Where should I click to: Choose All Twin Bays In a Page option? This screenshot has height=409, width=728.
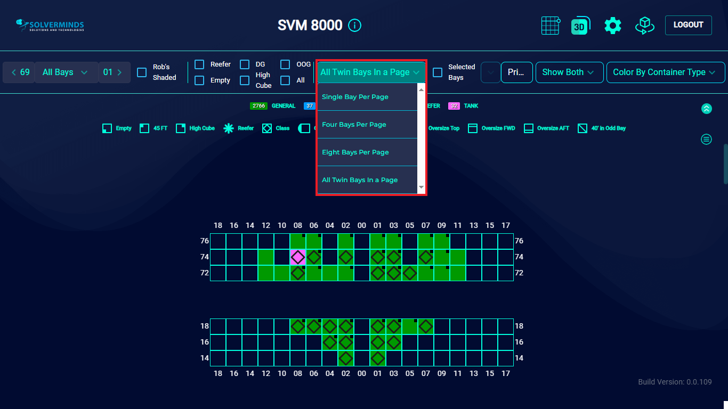click(x=367, y=180)
